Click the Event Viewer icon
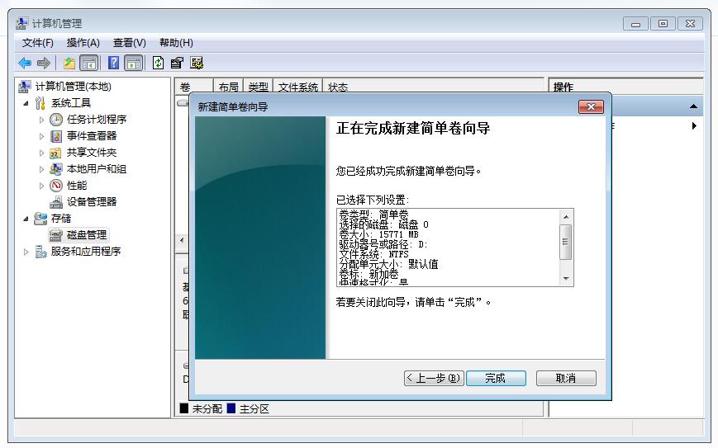This screenshot has height=448, width=718. pyautogui.click(x=56, y=136)
